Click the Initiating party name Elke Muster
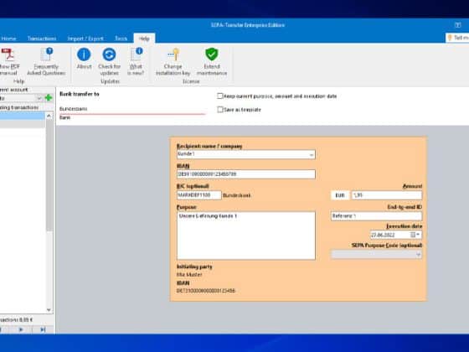Screen dimensions: 469x352 coord(189,274)
